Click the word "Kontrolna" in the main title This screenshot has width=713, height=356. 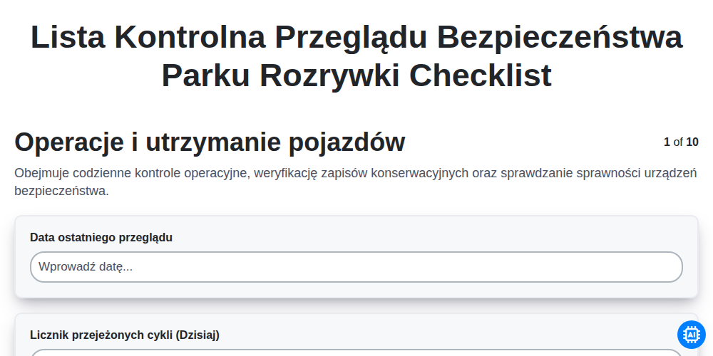coord(189,37)
